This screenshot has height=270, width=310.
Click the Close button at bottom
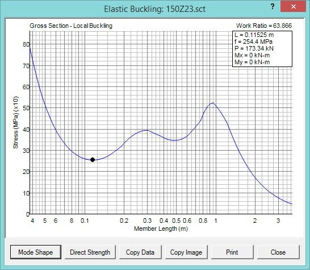pyautogui.click(x=278, y=252)
